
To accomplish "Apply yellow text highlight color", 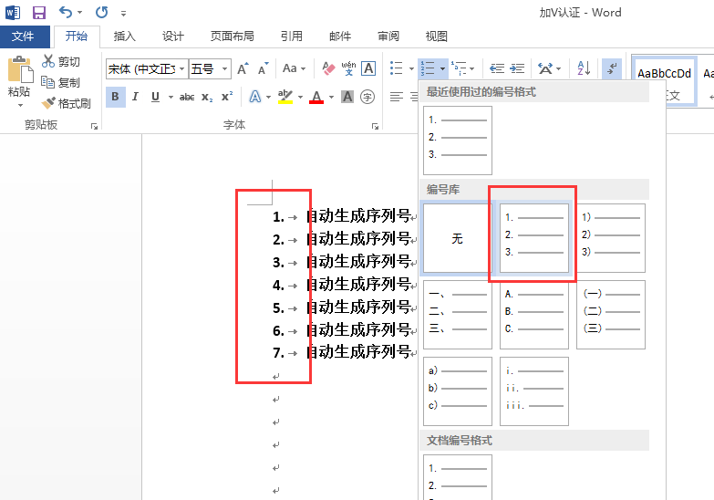I will click(x=285, y=97).
